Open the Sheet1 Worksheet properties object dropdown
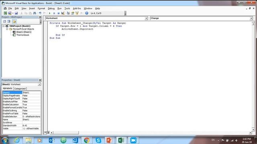 39,84
